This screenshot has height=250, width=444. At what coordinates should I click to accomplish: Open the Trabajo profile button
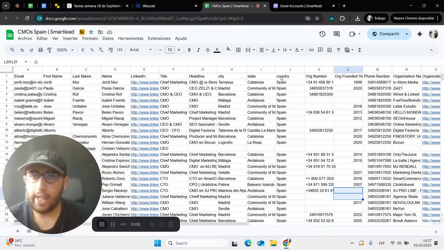click(x=376, y=18)
